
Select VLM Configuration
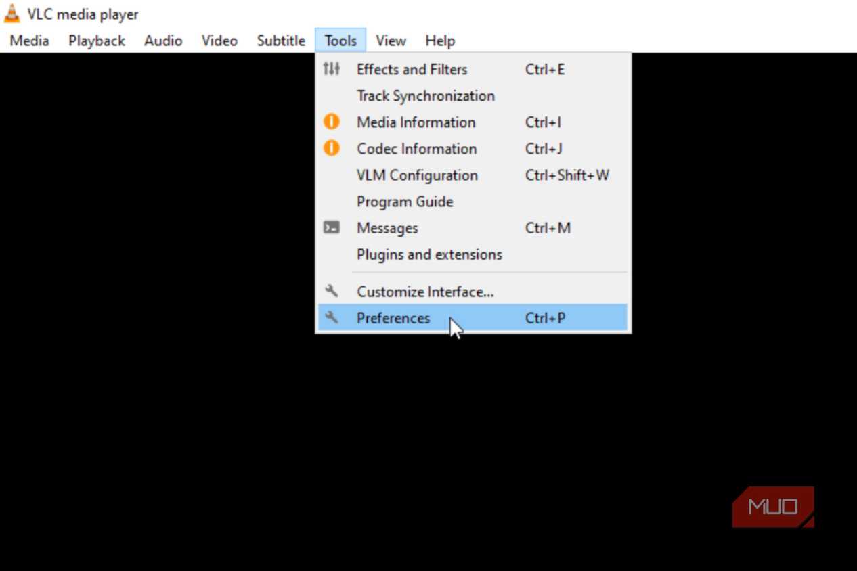point(473,175)
